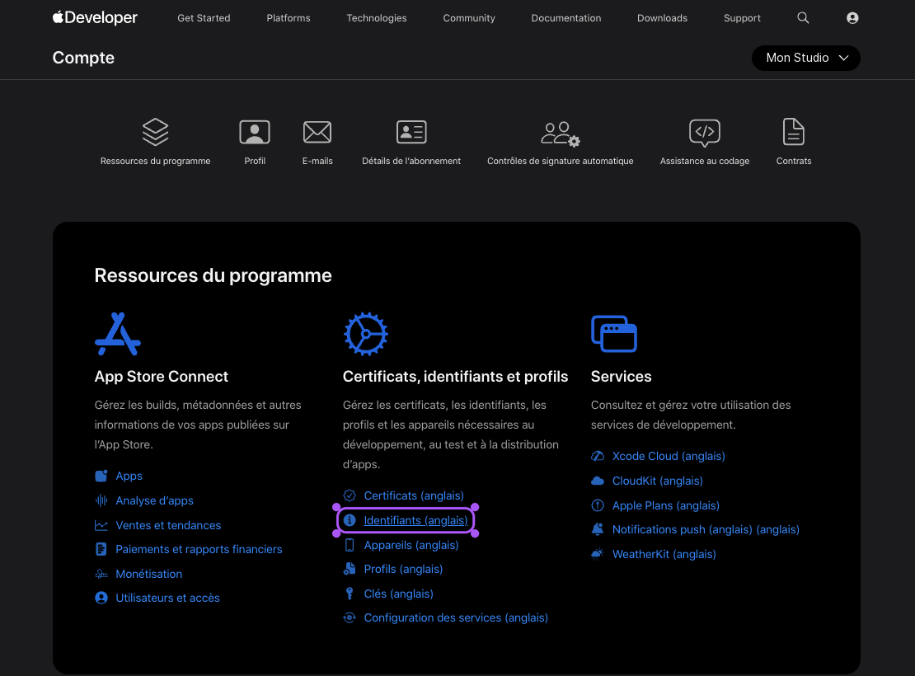The width and height of the screenshot is (915, 676).
Task: Open the Analyse d'apps link
Action: pos(155,500)
